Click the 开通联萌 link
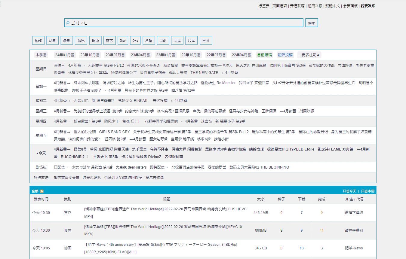406x259 pixels. pyautogui.click(x=297, y=6)
